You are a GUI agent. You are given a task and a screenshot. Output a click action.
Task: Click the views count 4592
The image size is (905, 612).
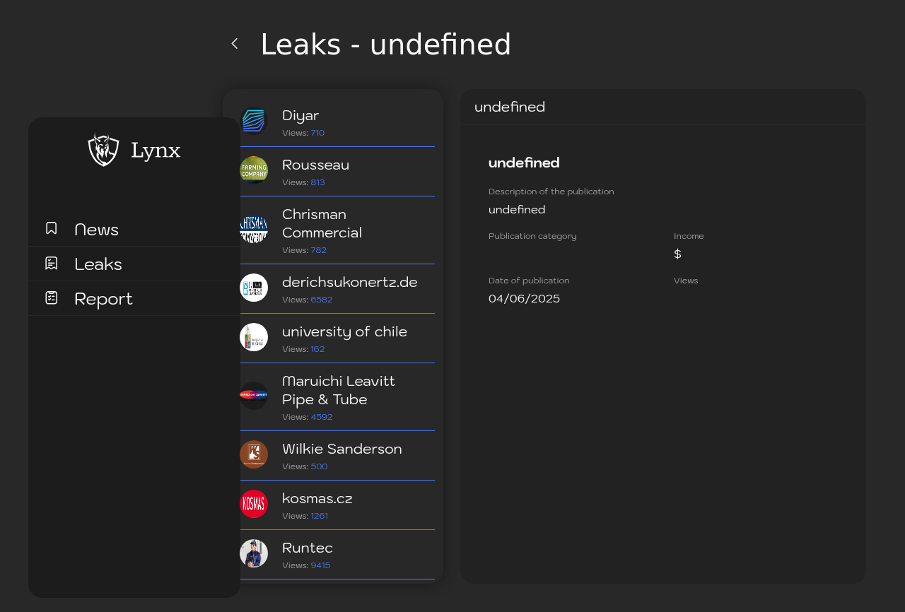(x=321, y=417)
